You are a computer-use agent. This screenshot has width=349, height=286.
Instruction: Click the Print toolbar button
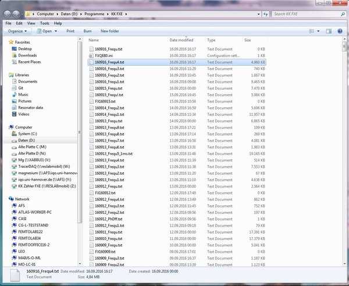tap(70, 31)
